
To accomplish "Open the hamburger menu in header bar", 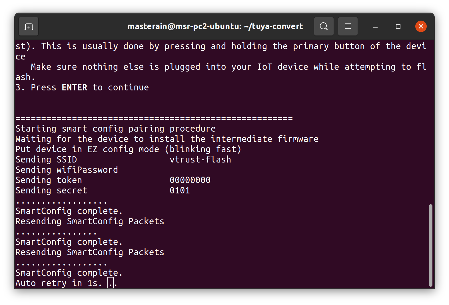I will 348,27.
